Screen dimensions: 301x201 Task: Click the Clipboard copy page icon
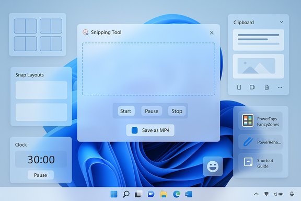pos(239,87)
